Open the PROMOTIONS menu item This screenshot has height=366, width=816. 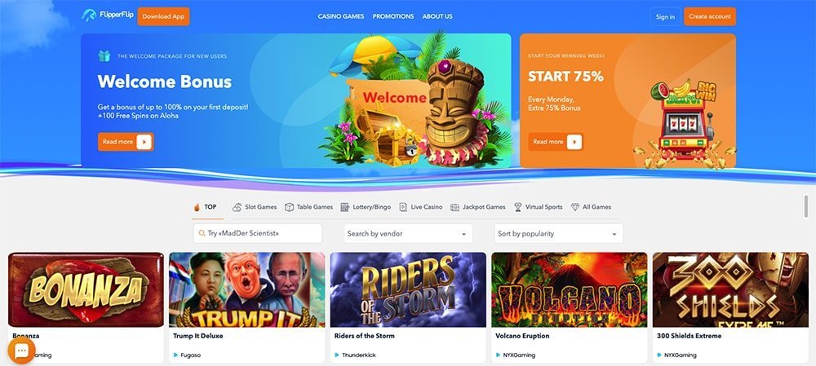pos(393,16)
